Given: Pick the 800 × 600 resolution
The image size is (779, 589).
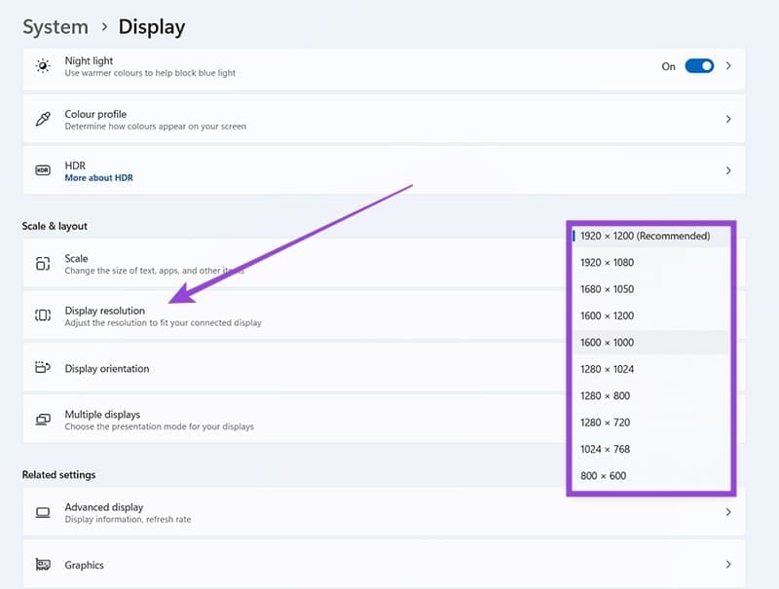Looking at the screenshot, I should 603,476.
